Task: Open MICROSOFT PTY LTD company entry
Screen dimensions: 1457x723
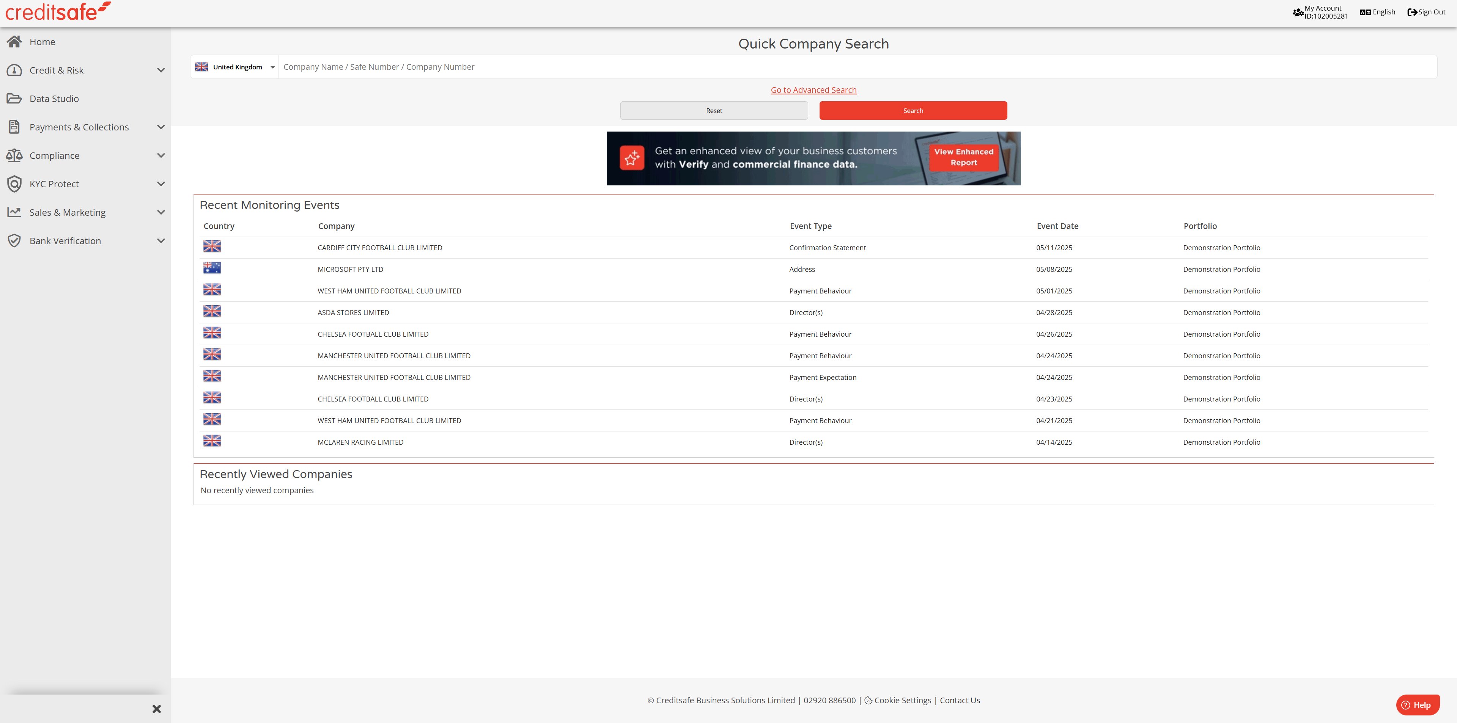Action: 350,269
